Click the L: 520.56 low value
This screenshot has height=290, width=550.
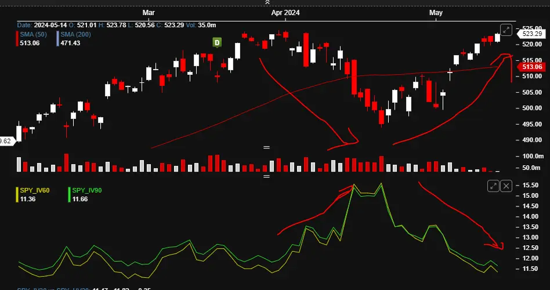(x=142, y=26)
